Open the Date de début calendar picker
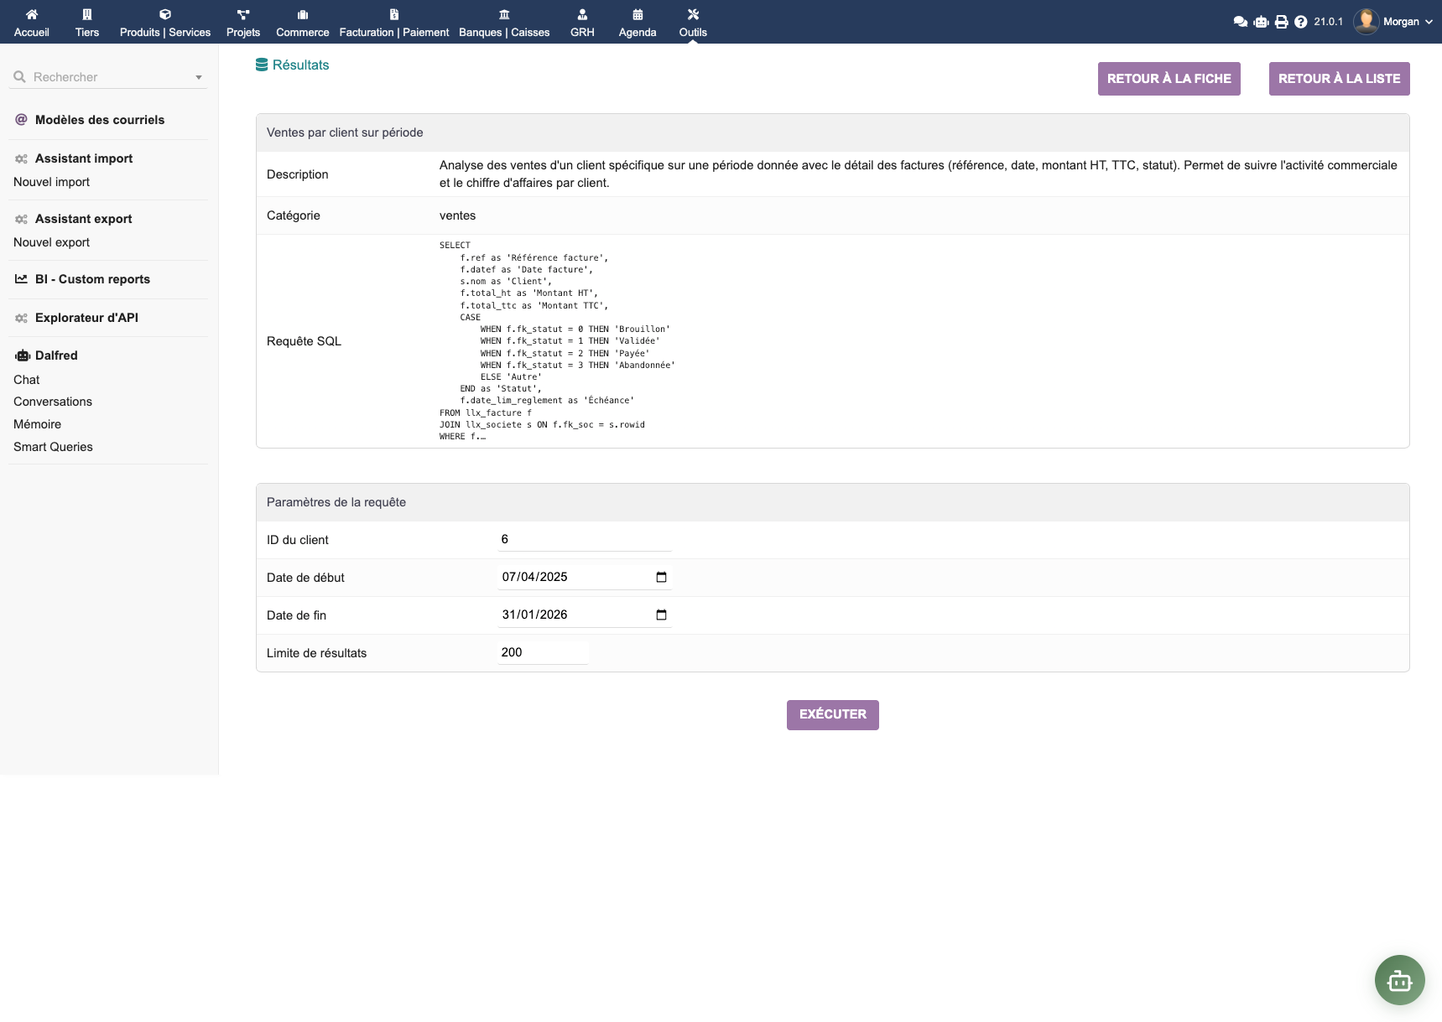This screenshot has width=1442, height=1022. (661, 577)
